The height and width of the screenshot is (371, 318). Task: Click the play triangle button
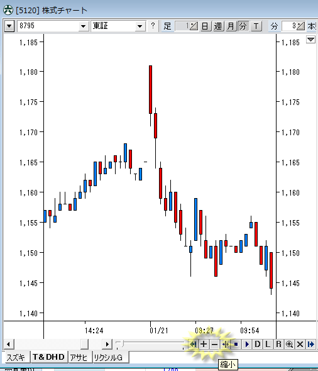tap(247, 344)
